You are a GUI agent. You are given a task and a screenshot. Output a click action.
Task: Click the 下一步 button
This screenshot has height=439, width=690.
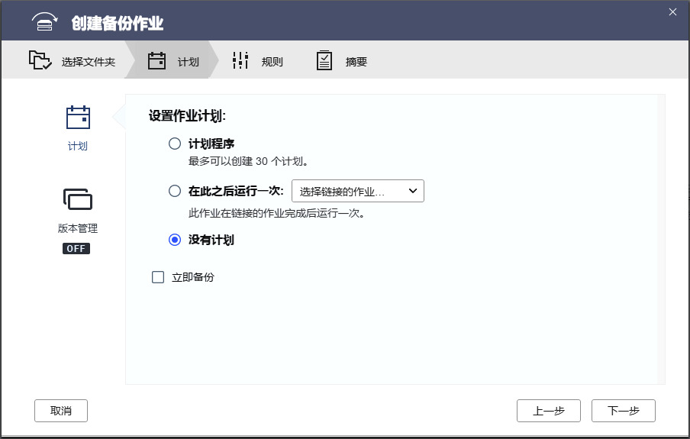pyautogui.click(x=624, y=411)
